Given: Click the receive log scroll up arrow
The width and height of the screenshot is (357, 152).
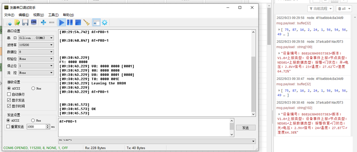Looking at the screenshot, I should pos(254,32).
